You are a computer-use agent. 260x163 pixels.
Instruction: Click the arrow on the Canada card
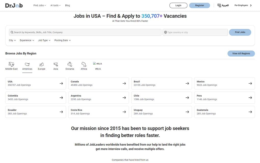(124, 83)
